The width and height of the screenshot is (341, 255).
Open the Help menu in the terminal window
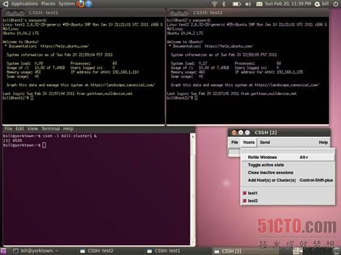click(68, 129)
